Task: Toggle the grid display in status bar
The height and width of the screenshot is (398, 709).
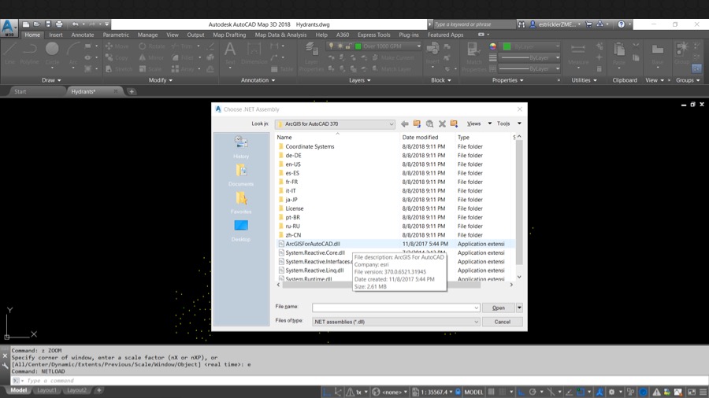Action: pos(491,392)
